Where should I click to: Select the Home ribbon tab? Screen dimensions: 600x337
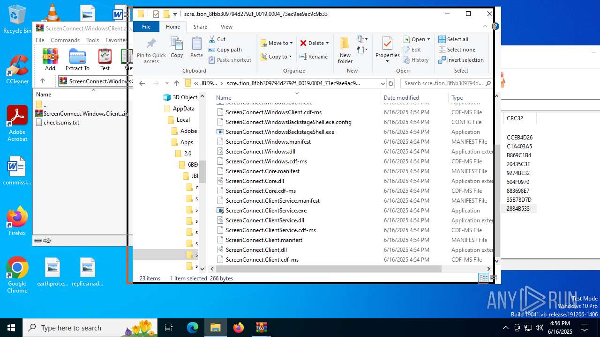coord(173,27)
